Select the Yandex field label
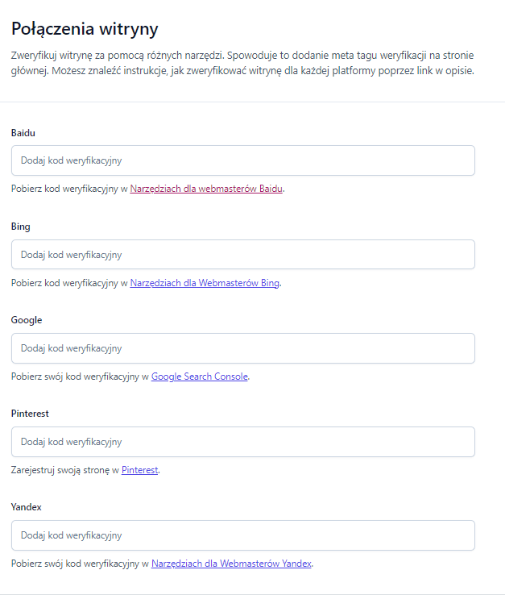This screenshot has width=505, height=595. (26, 507)
